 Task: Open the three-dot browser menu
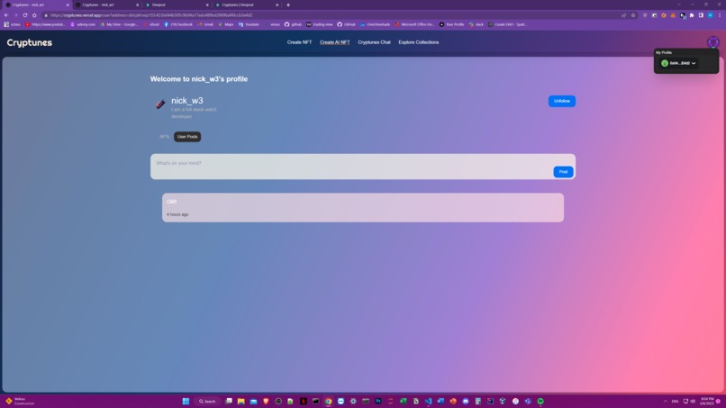tap(720, 15)
